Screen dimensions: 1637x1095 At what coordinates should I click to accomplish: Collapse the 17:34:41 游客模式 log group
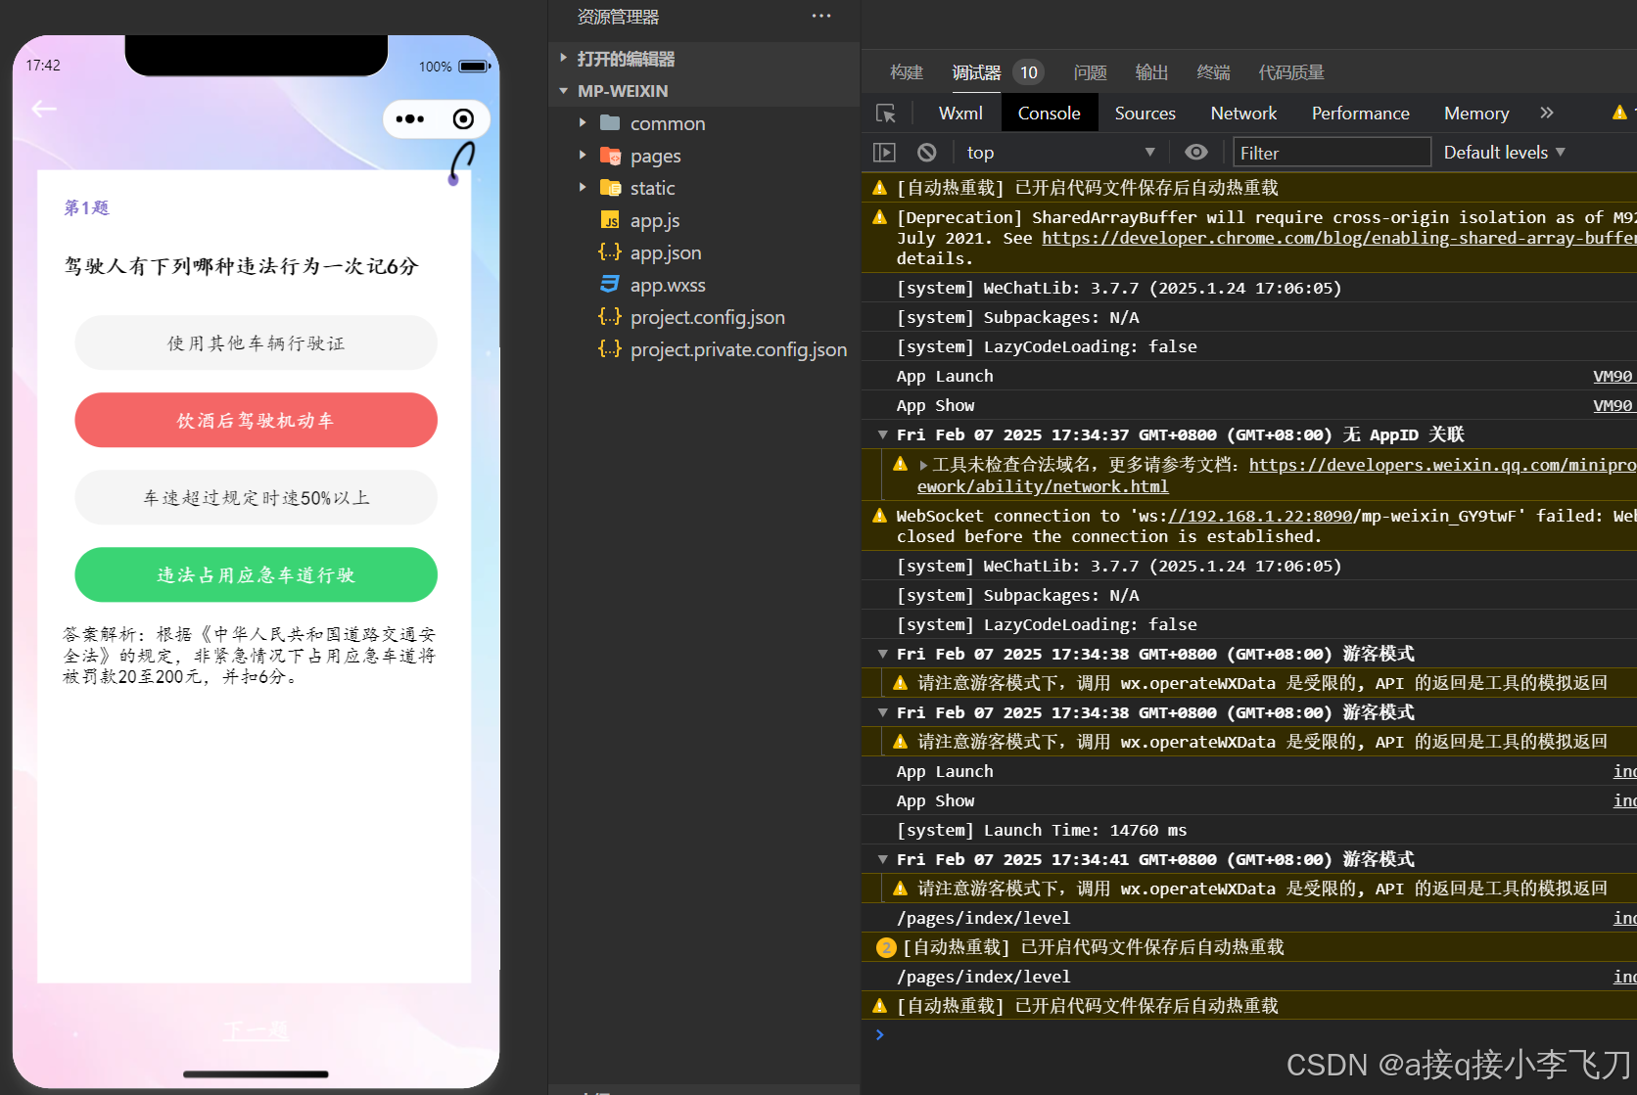(x=883, y=859)
